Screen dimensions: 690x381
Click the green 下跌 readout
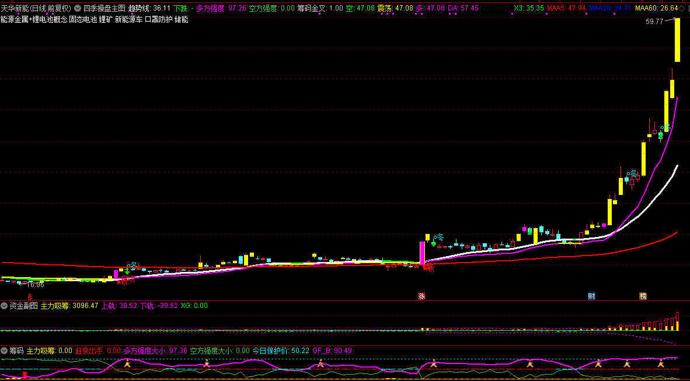[184, 8]
